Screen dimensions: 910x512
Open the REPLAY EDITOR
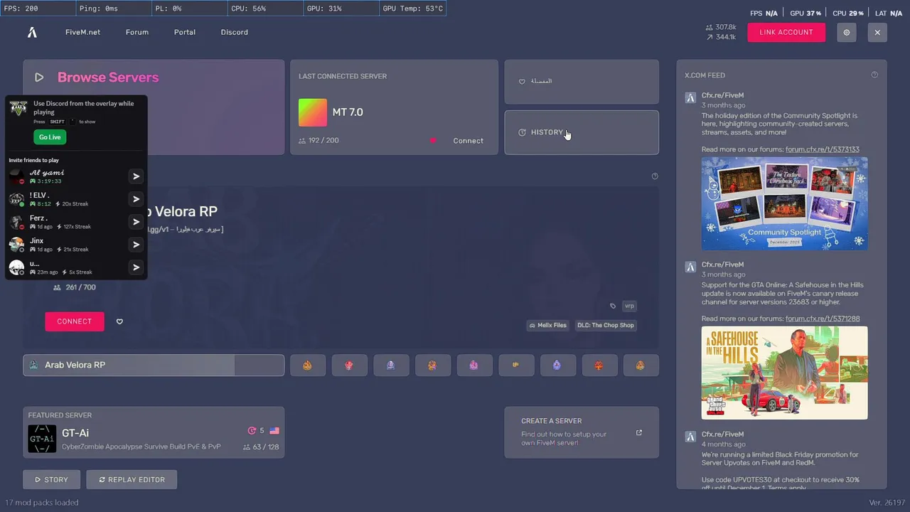pyautogui.click(x=132, y=479)
